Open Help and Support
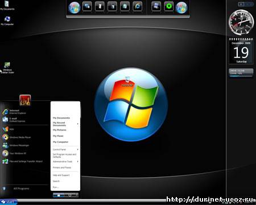 click(61, 175)
